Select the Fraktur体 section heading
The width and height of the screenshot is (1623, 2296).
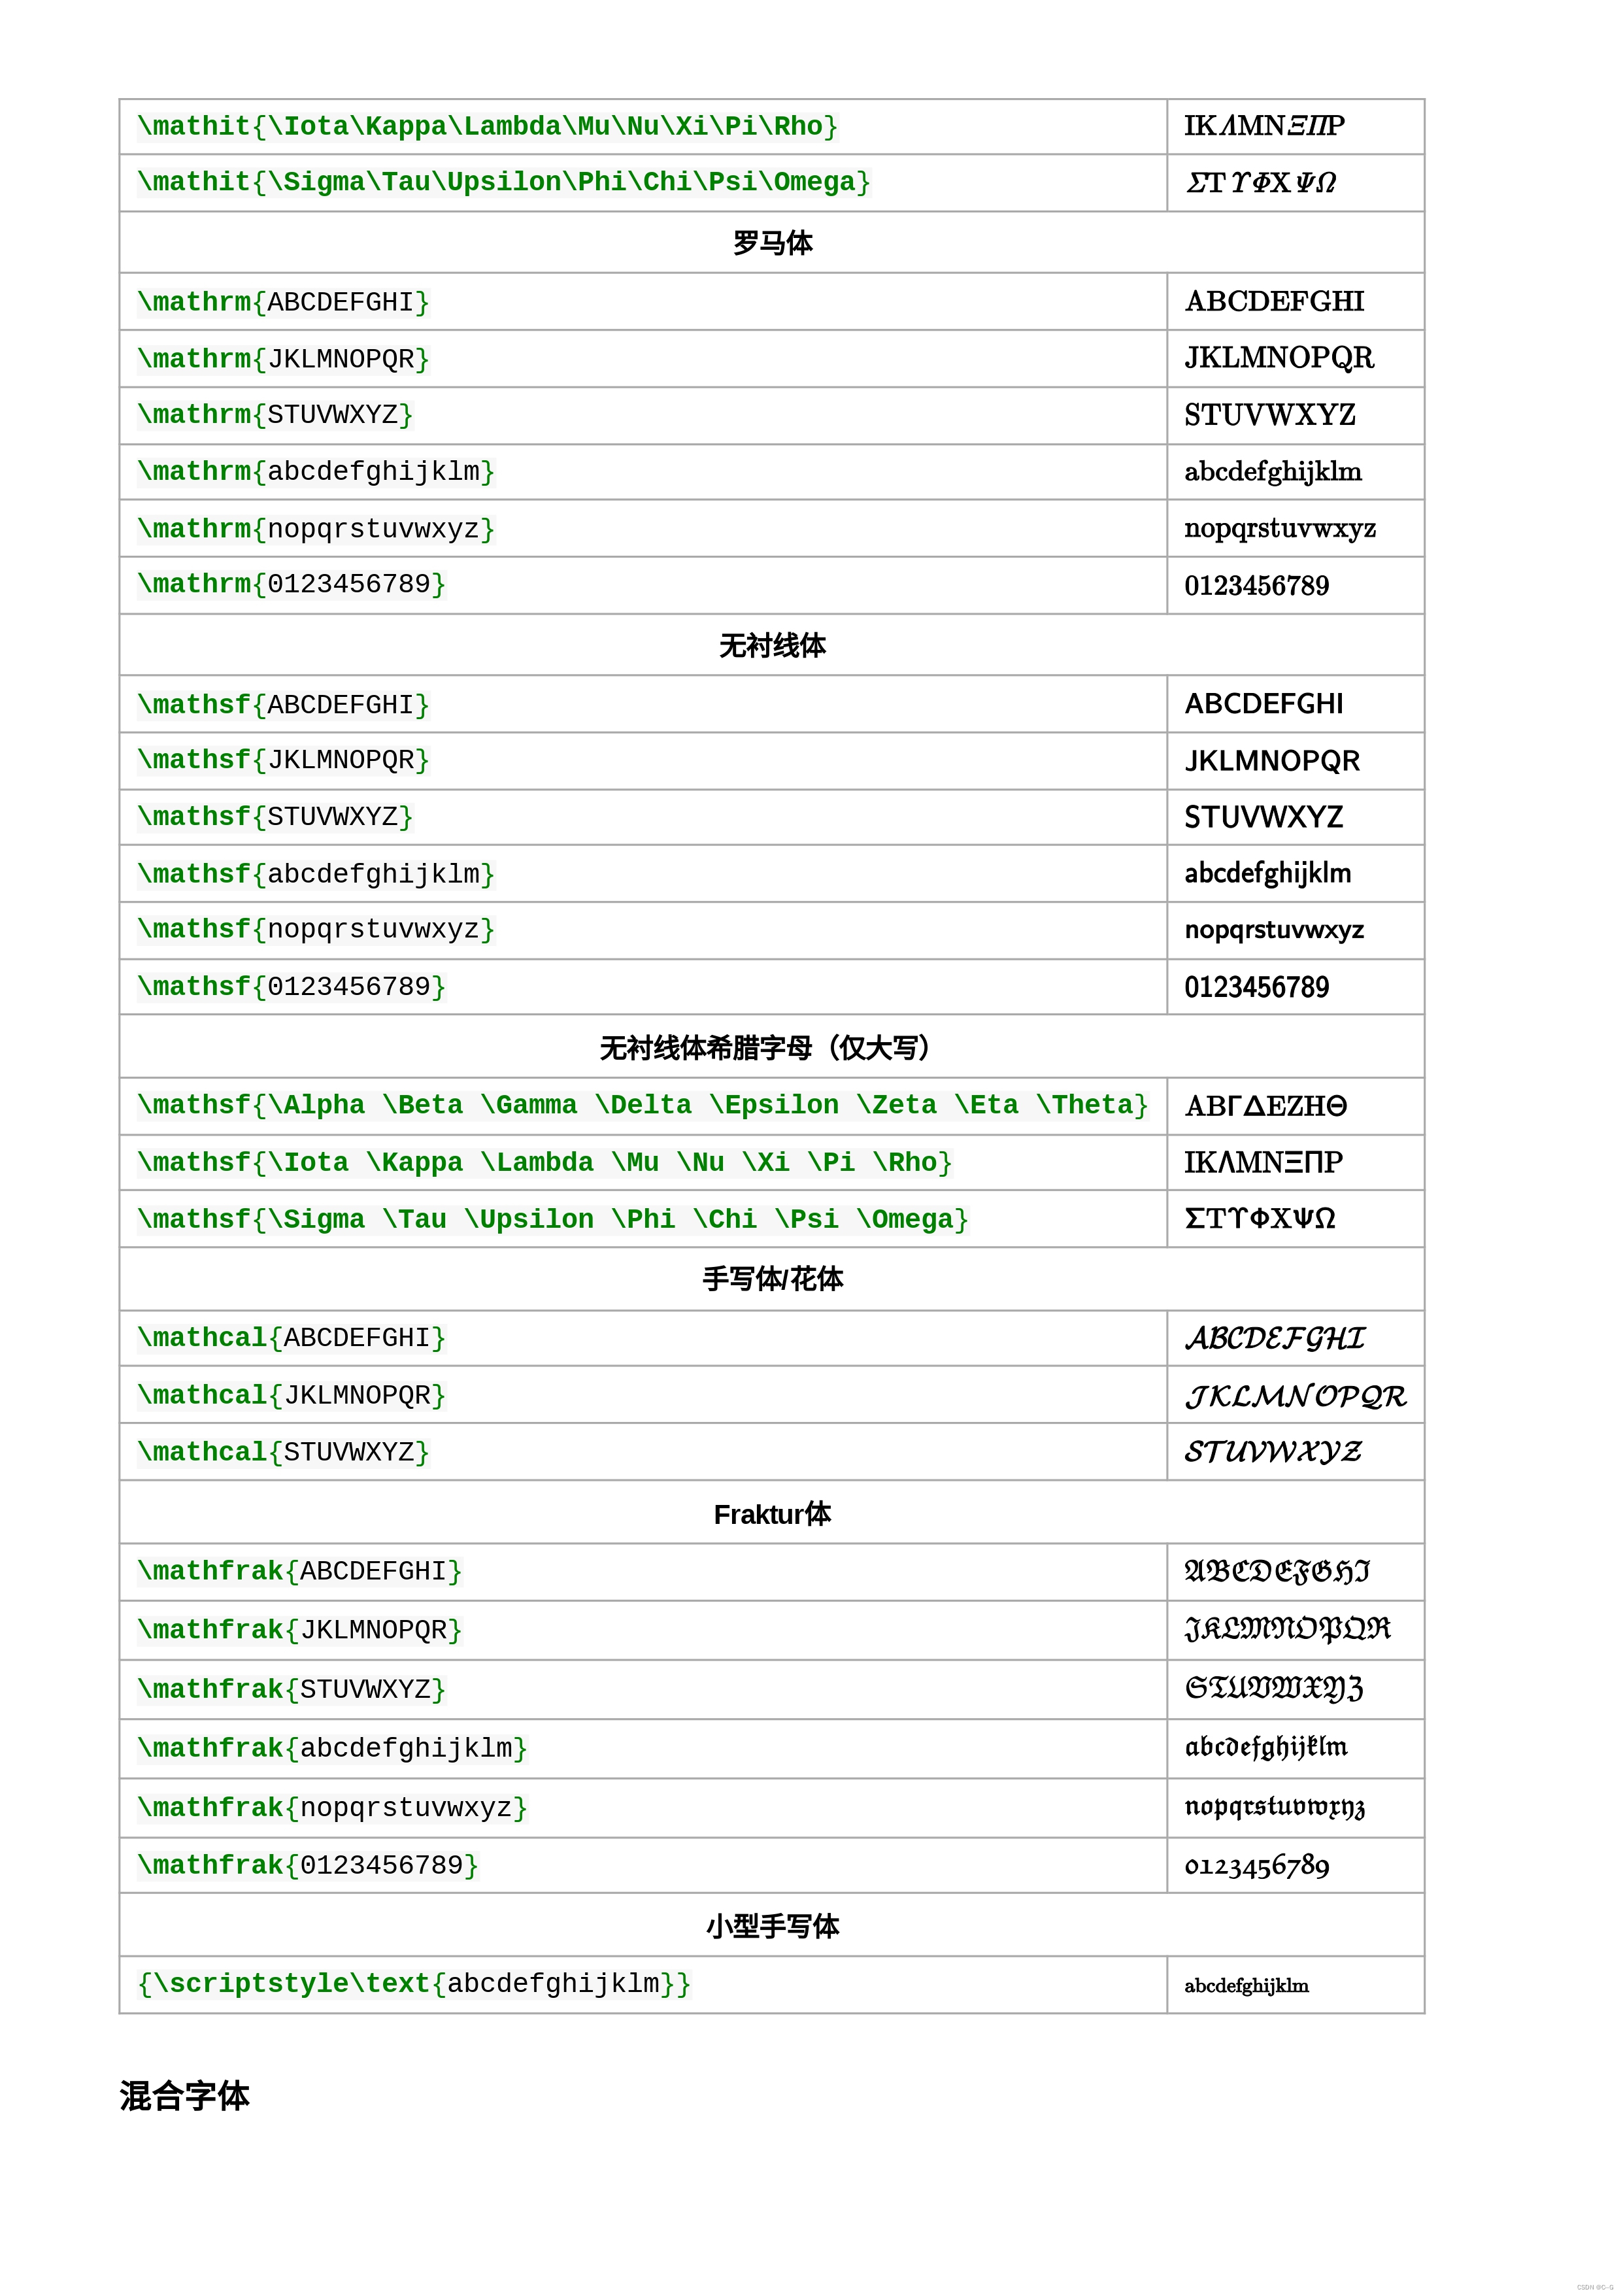pyautogui.click(x=772, y=1514)
